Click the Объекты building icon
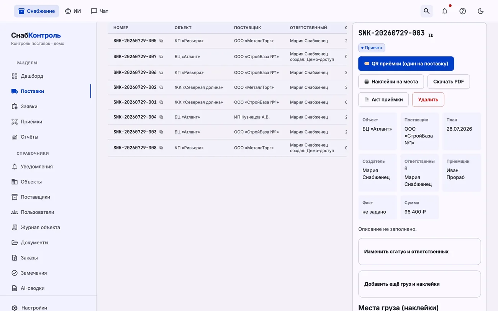This screenshot has width=498, height=311. (15, 182)
